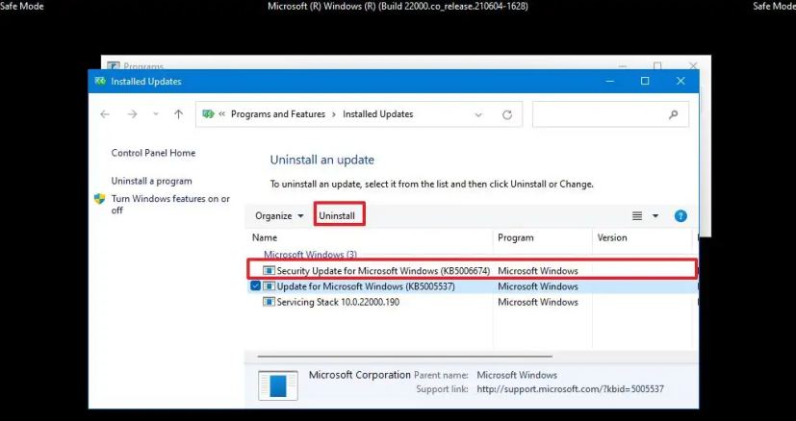This screenshot has height=421, width=796.
Task: Close the background Programs window
Action: 693,65
